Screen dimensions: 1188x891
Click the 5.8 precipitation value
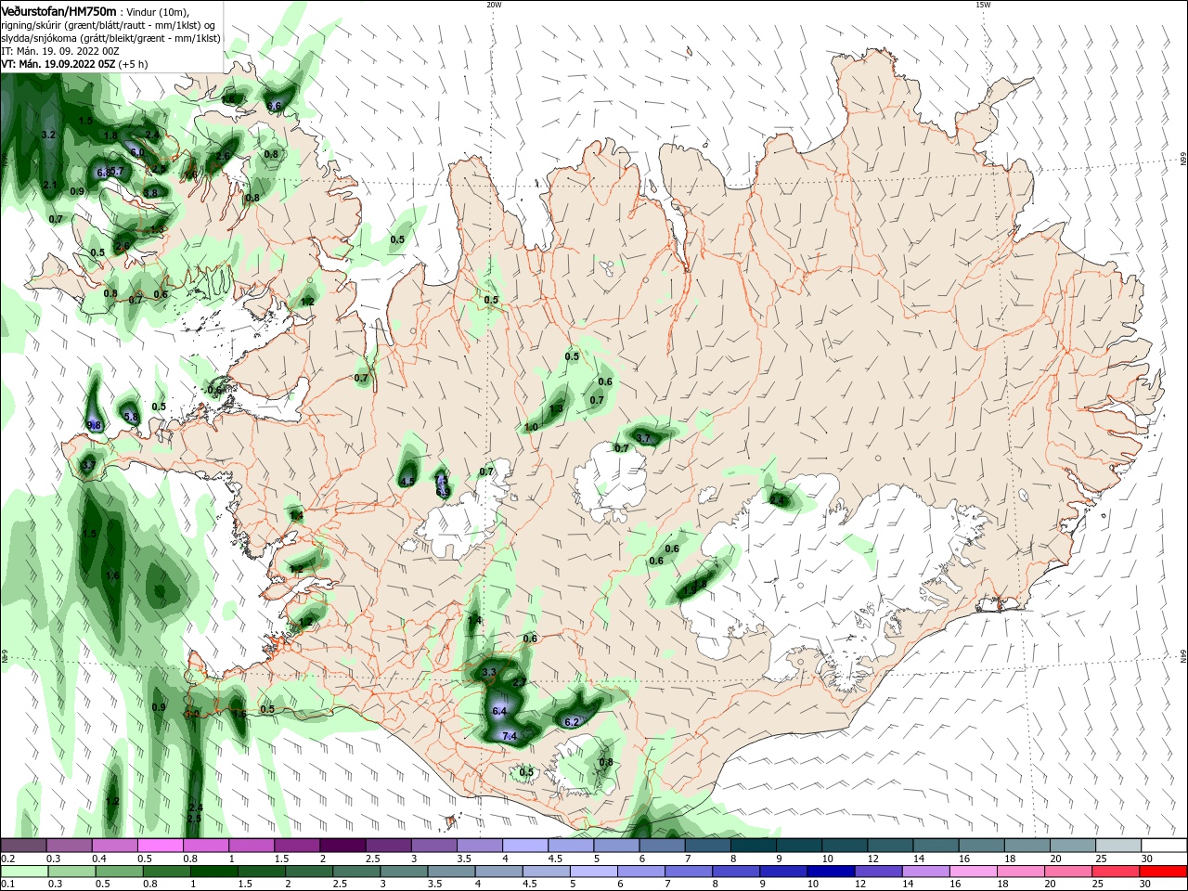click(131, 418)
